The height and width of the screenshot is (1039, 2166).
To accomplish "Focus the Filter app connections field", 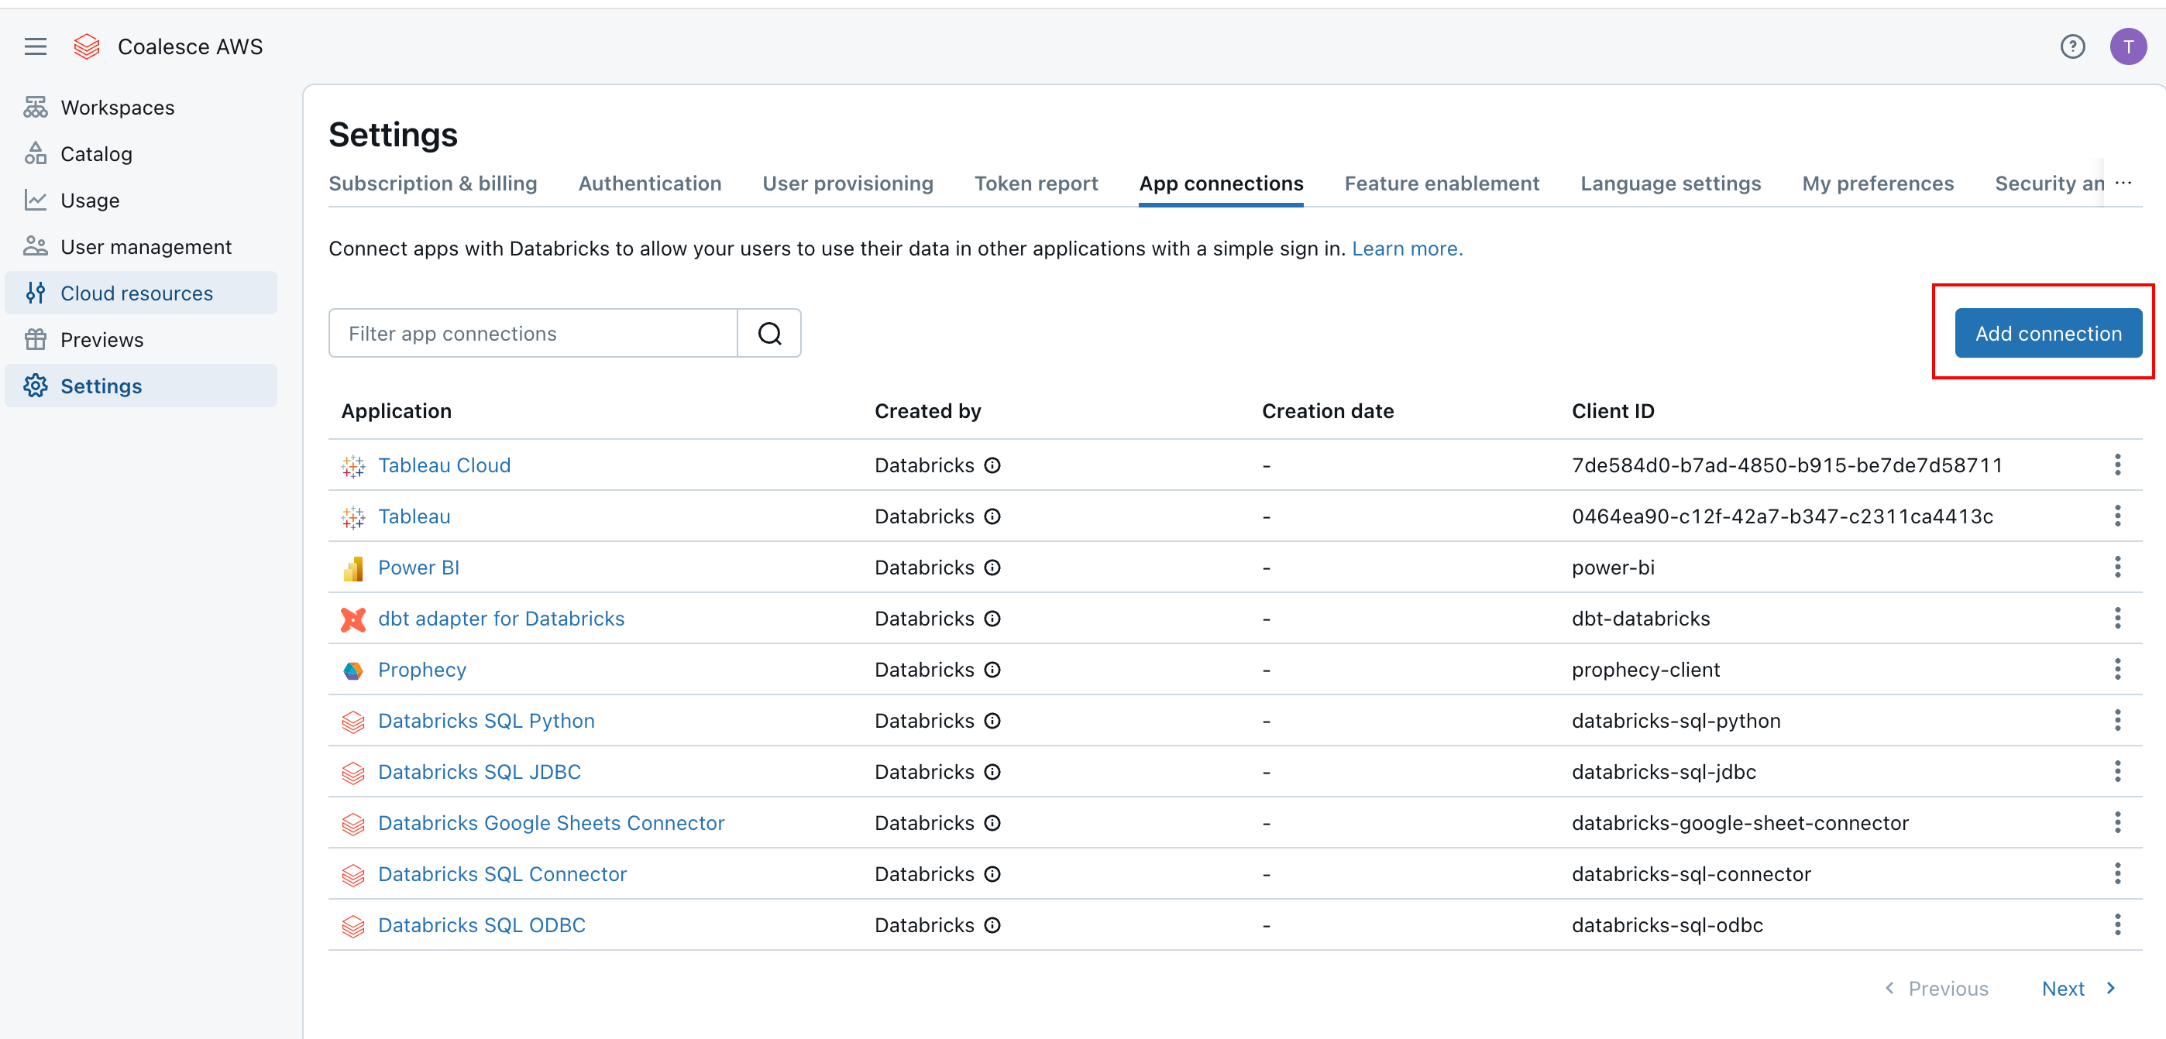I will click(533, 334).
